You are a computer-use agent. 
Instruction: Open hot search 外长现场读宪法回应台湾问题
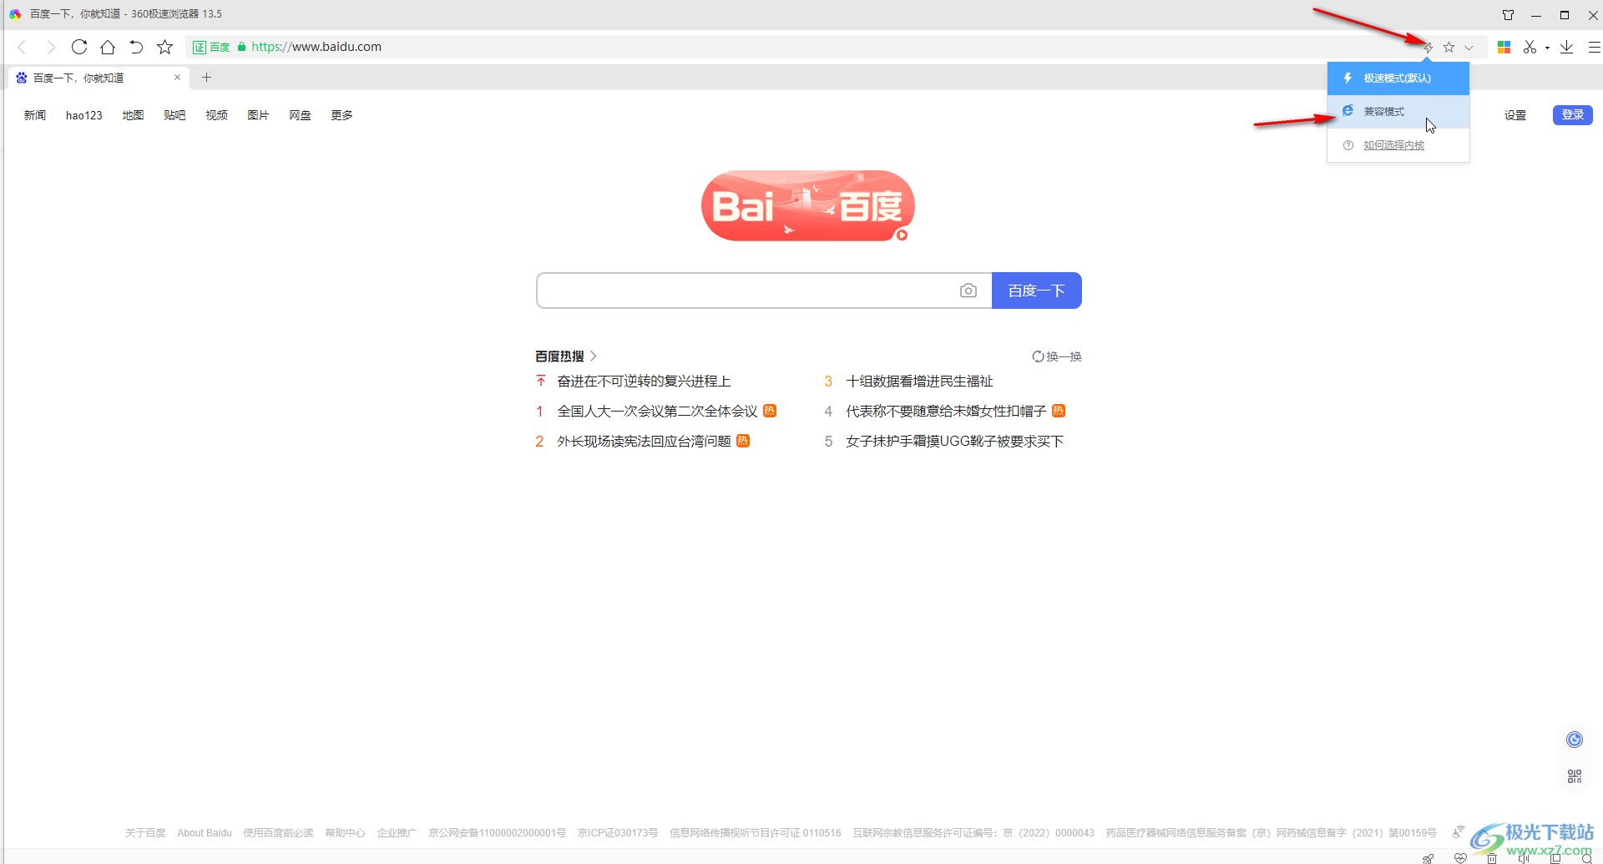point(644,442)
